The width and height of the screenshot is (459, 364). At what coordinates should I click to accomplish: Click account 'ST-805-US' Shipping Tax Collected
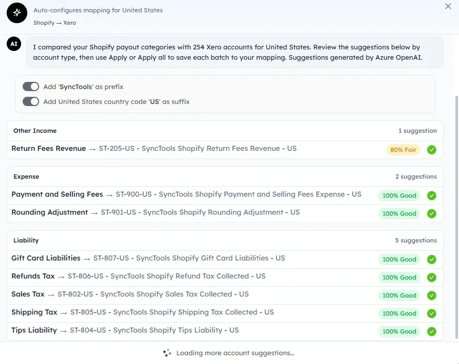[x=172, y=312]
